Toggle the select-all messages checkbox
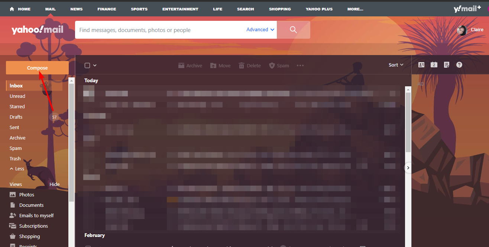Image resolution: width=489 pixels, height=247 pixels. [87, 65]
